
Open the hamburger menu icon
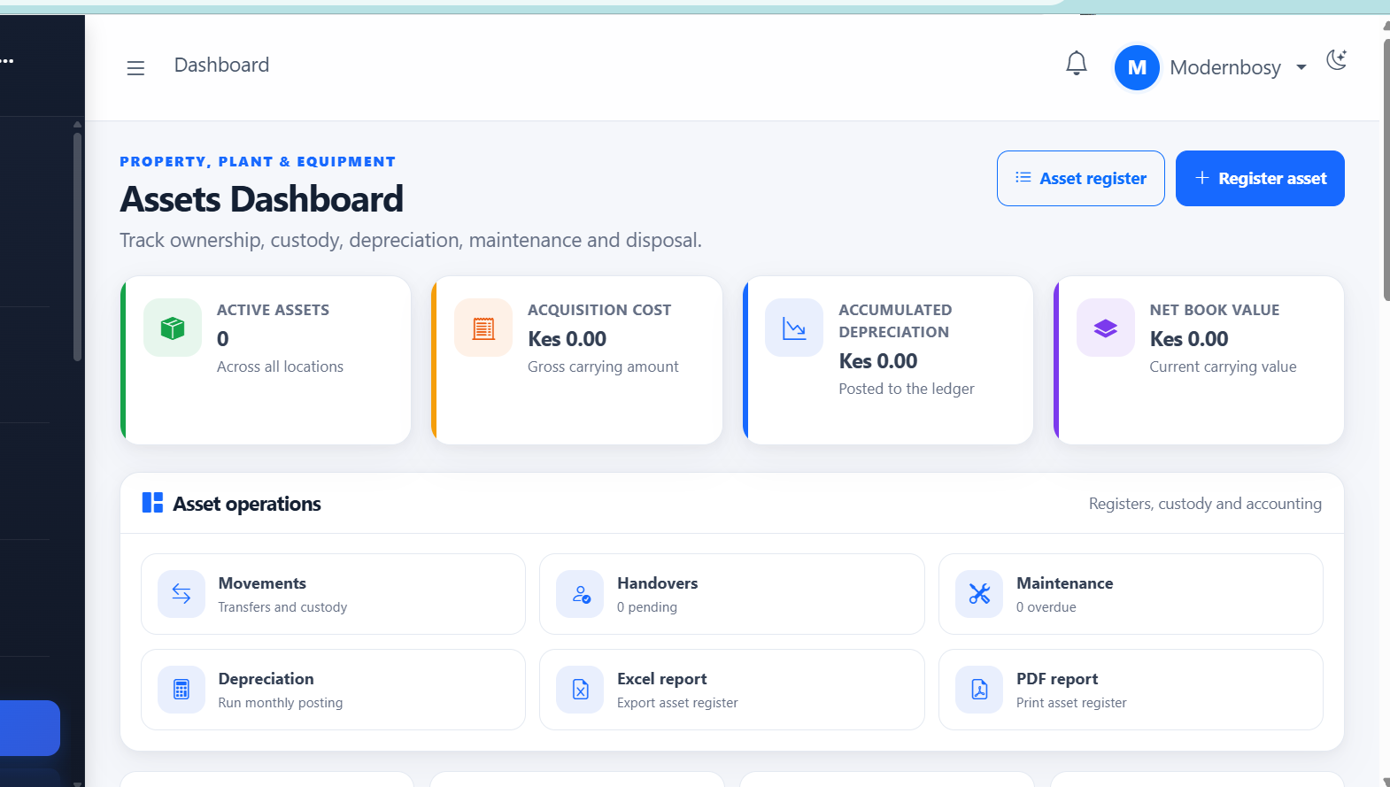pos(135,68)
